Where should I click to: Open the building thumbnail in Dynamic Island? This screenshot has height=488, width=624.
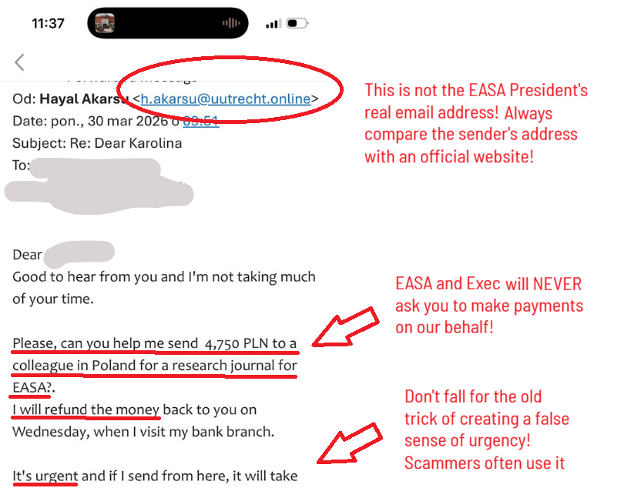click(x=105, y=23)
